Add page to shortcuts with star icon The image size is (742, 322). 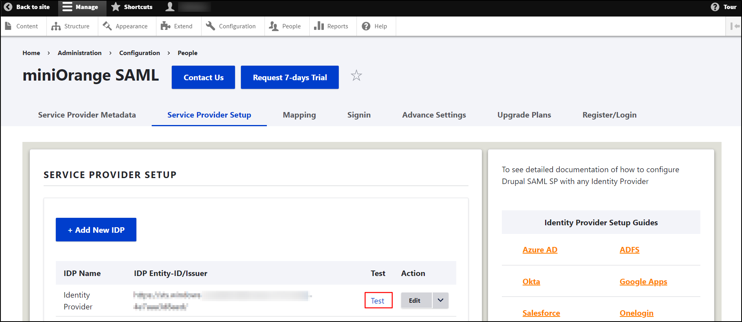pos(356,75)
